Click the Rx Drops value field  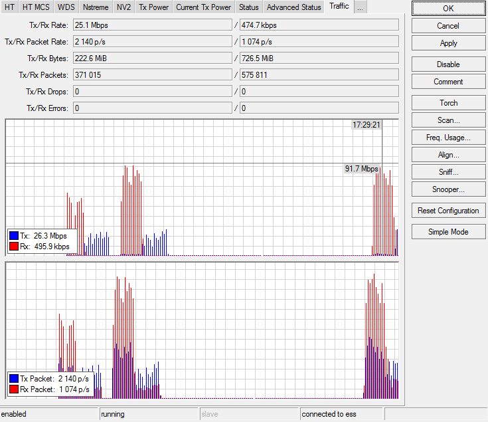pyautogui.click(x=319, y=92)
